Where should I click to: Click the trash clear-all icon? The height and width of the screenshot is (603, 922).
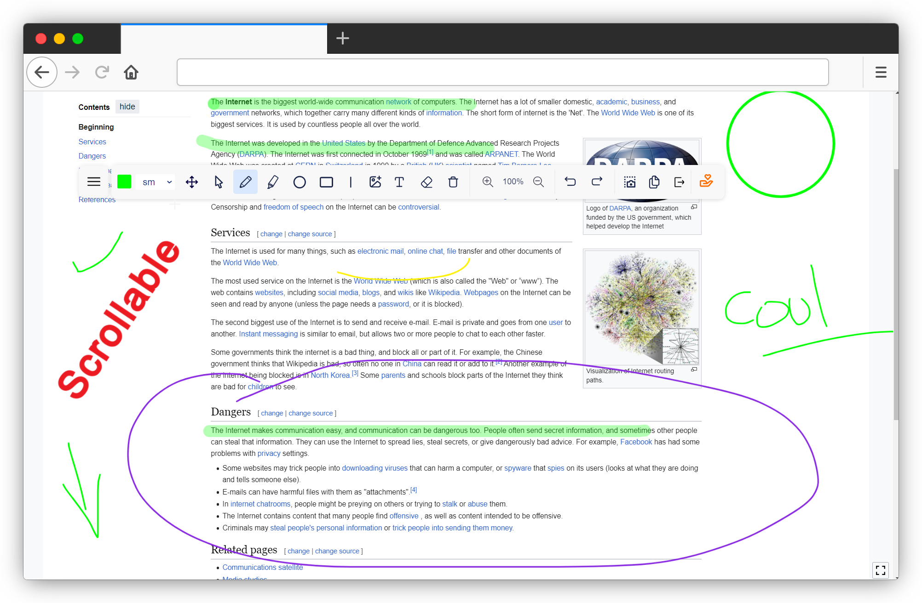point(453,182)
